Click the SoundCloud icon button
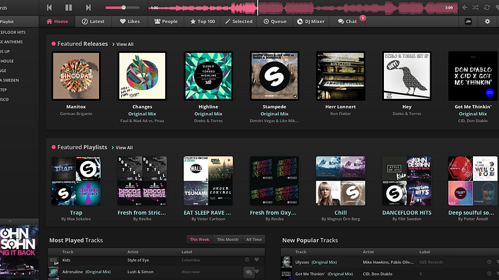 pos(468,21)
